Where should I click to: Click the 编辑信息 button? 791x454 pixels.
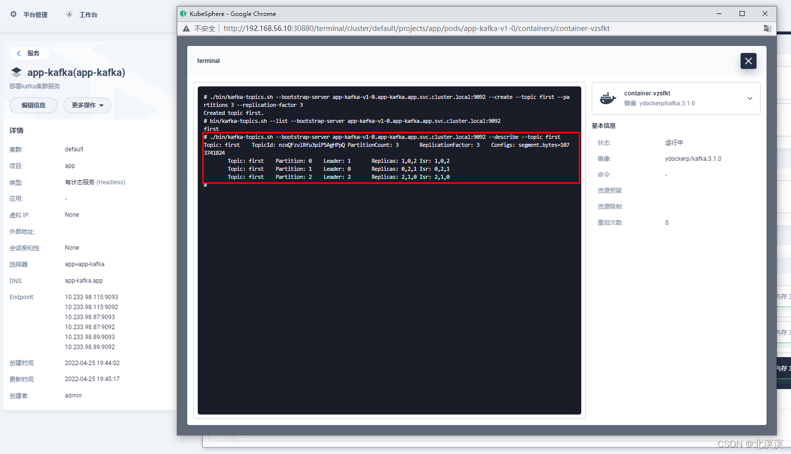click(x=33, y=105)
